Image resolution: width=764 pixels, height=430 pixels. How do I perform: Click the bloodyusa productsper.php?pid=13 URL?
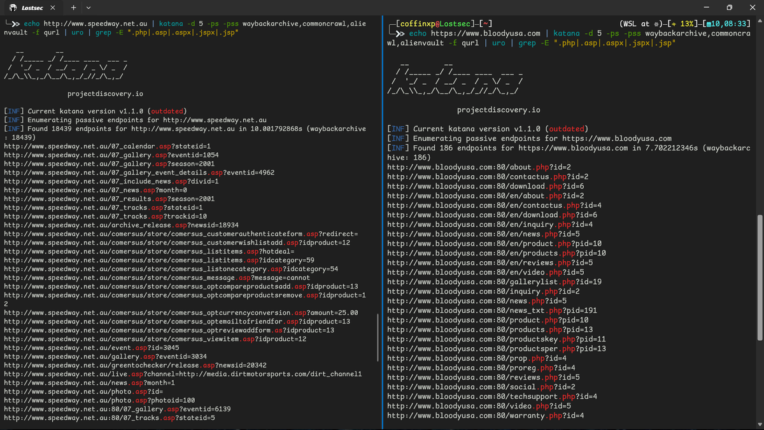pos(497,348)
